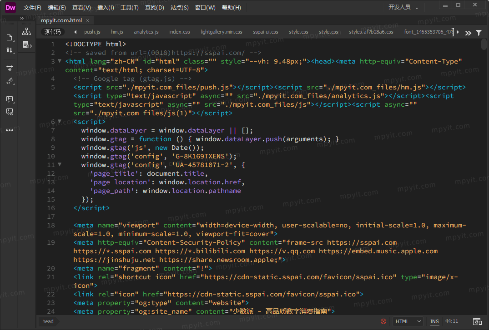Viewport: 489px width, 330px height.
Task: Open the 窗口(W) menu
Action: [x=205, y=7]
